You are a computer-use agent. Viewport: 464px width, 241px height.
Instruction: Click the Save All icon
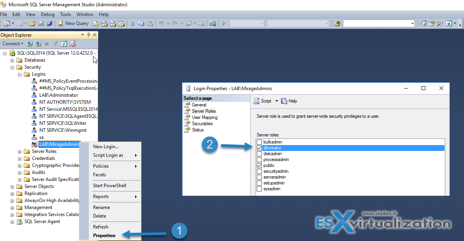(49, 23)
